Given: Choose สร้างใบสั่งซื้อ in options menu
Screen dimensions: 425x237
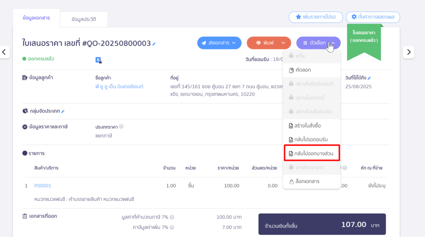Looking at the screenshot, I should (x=312, y=126).
